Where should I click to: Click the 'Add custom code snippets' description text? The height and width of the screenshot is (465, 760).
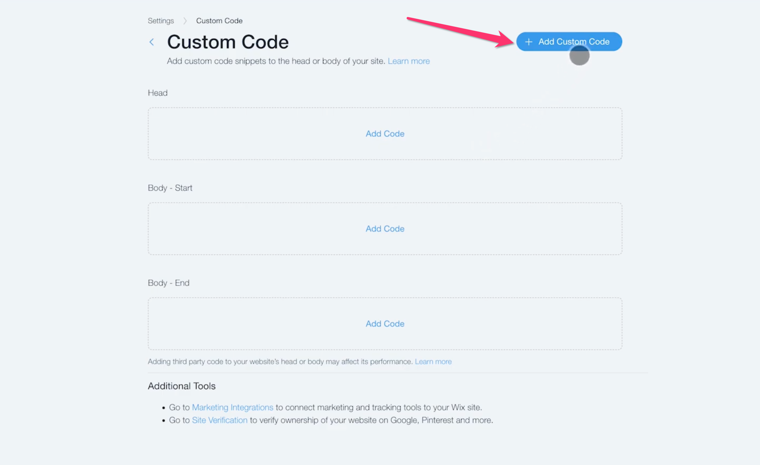(276, 61)
